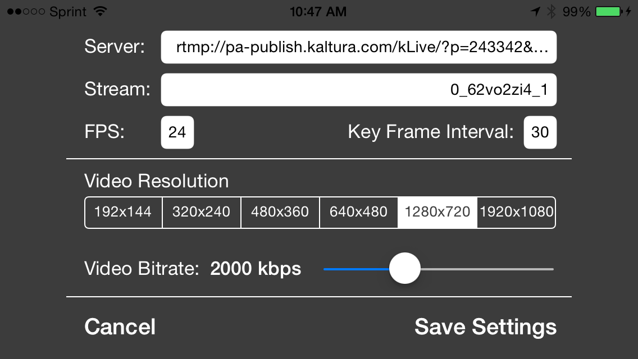
Task: Select the 320x240 video resolution
Action: [202, 212]
